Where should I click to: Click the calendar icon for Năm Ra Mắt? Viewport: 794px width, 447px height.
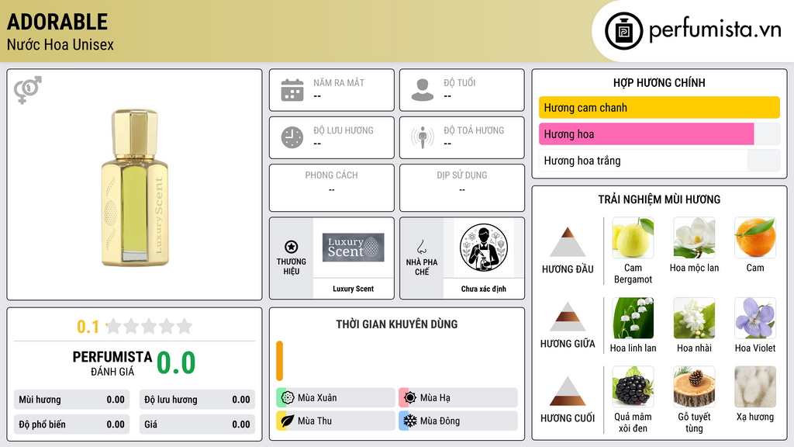tap(292, 90)
